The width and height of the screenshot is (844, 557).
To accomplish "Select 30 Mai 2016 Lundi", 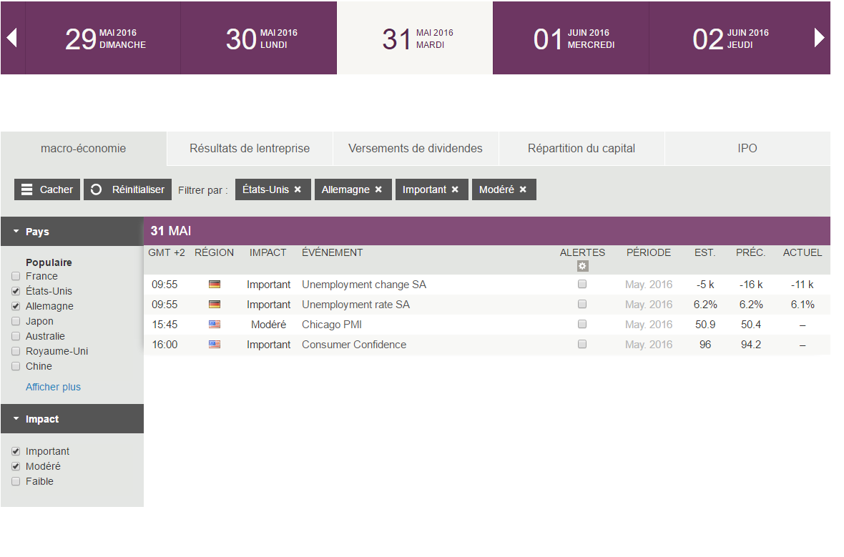I will 259,38.
